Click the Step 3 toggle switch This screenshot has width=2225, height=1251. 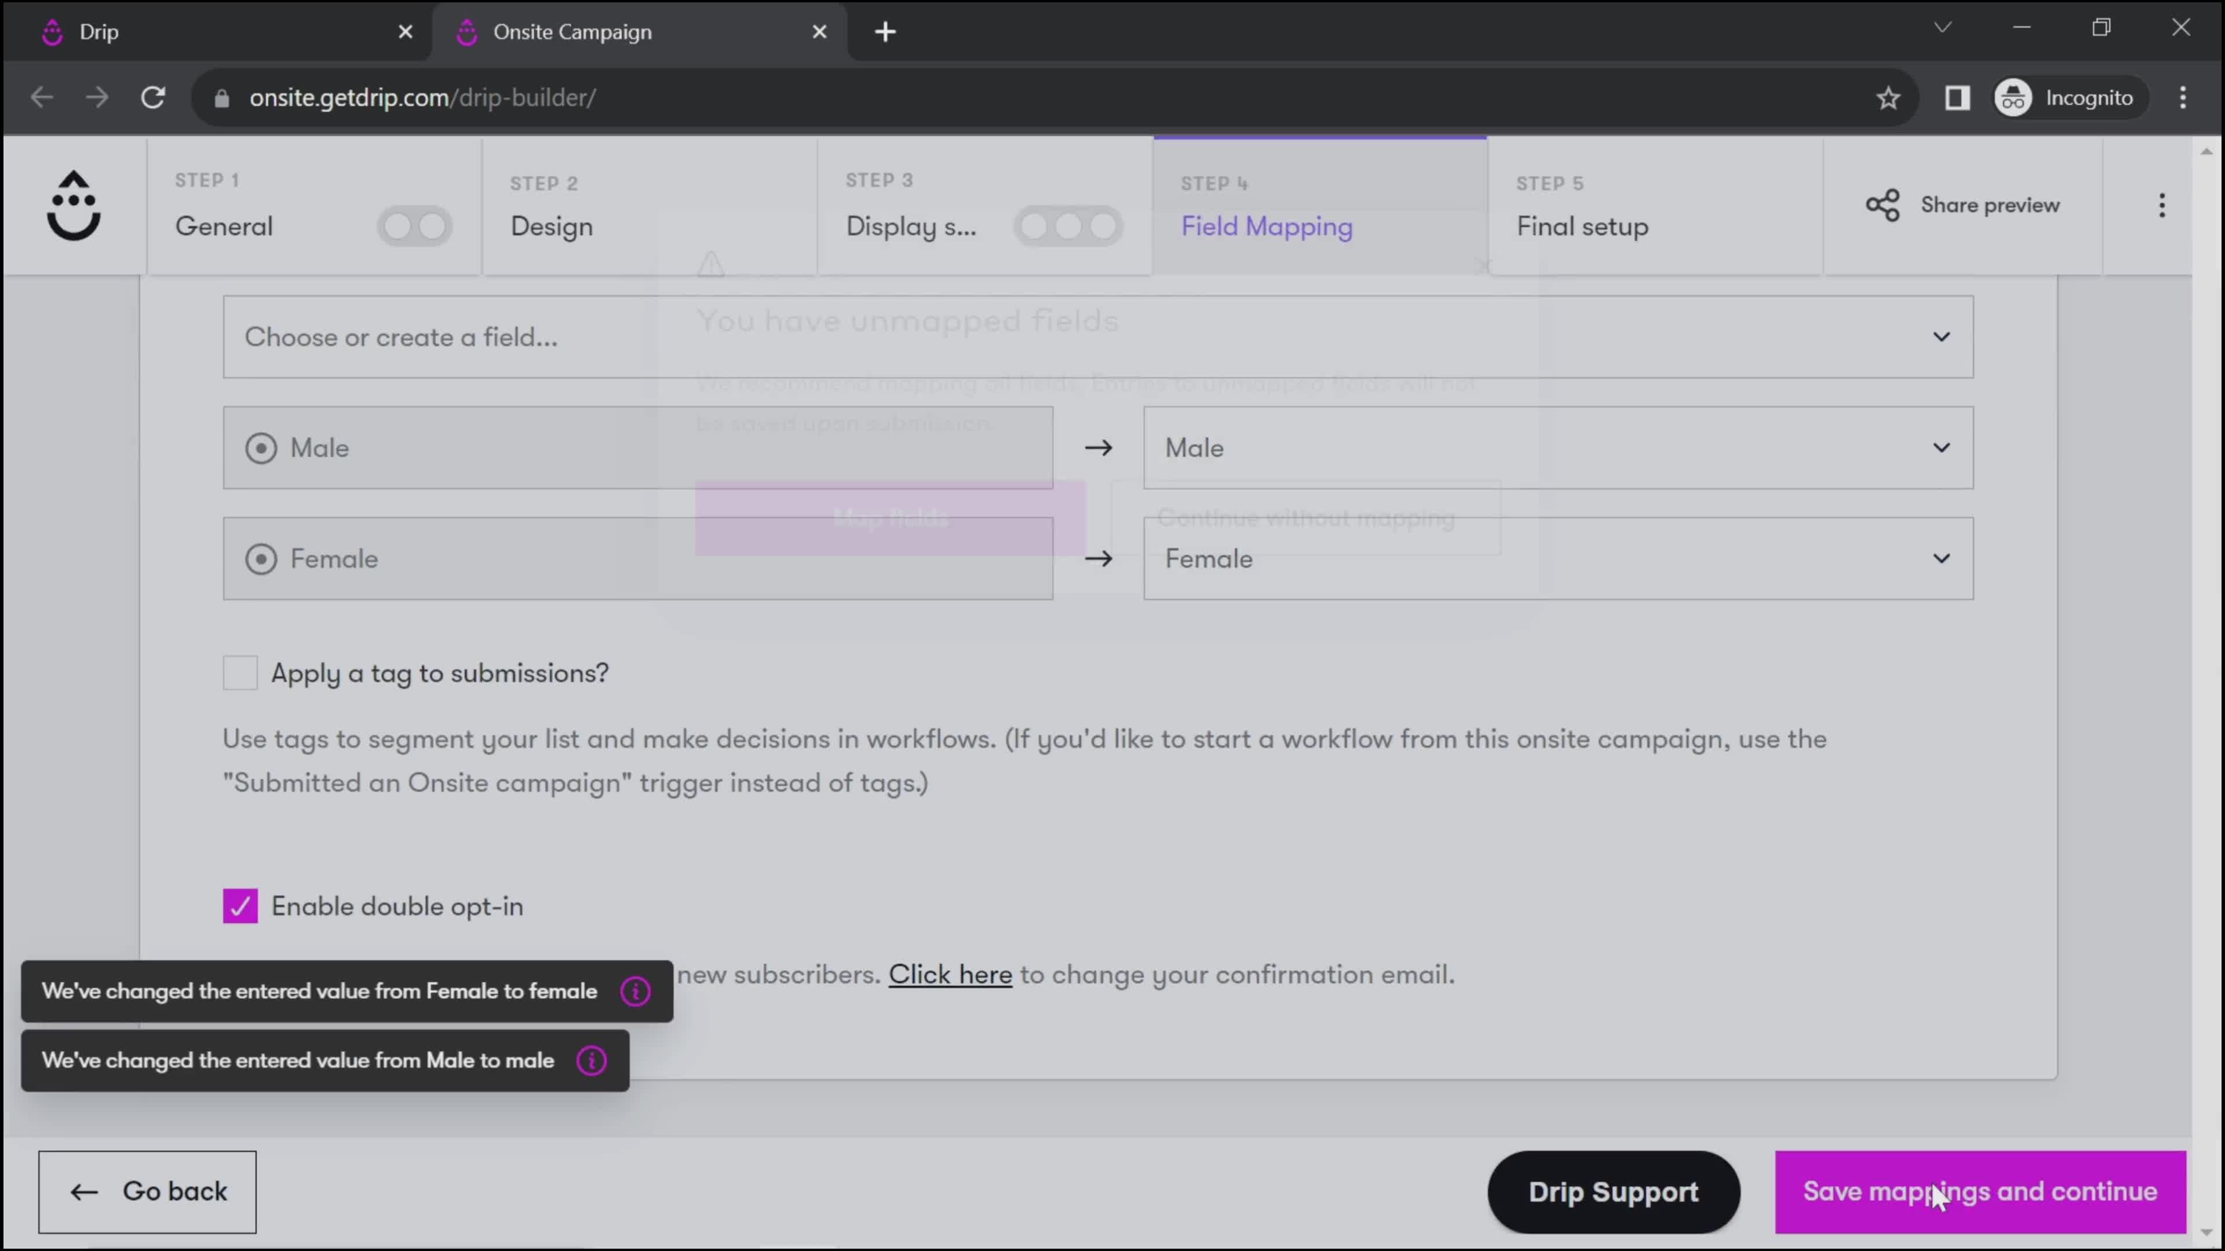1070,225
